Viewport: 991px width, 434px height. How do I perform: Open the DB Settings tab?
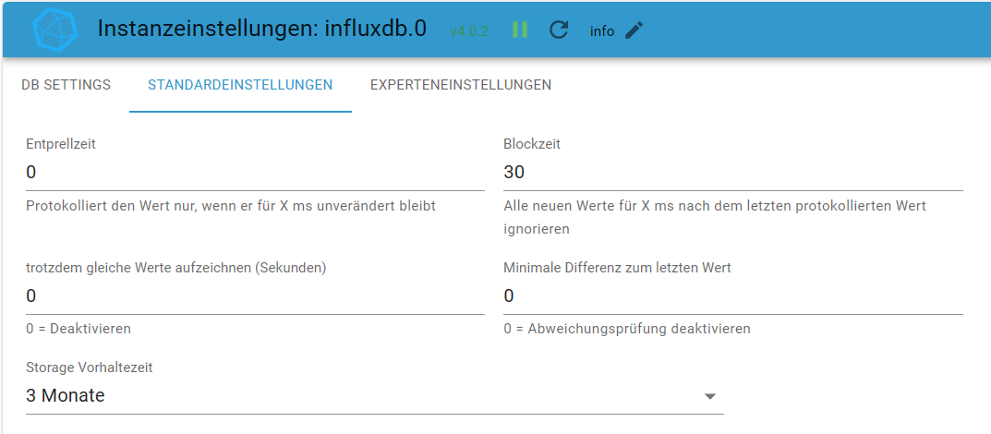[66, 85]
